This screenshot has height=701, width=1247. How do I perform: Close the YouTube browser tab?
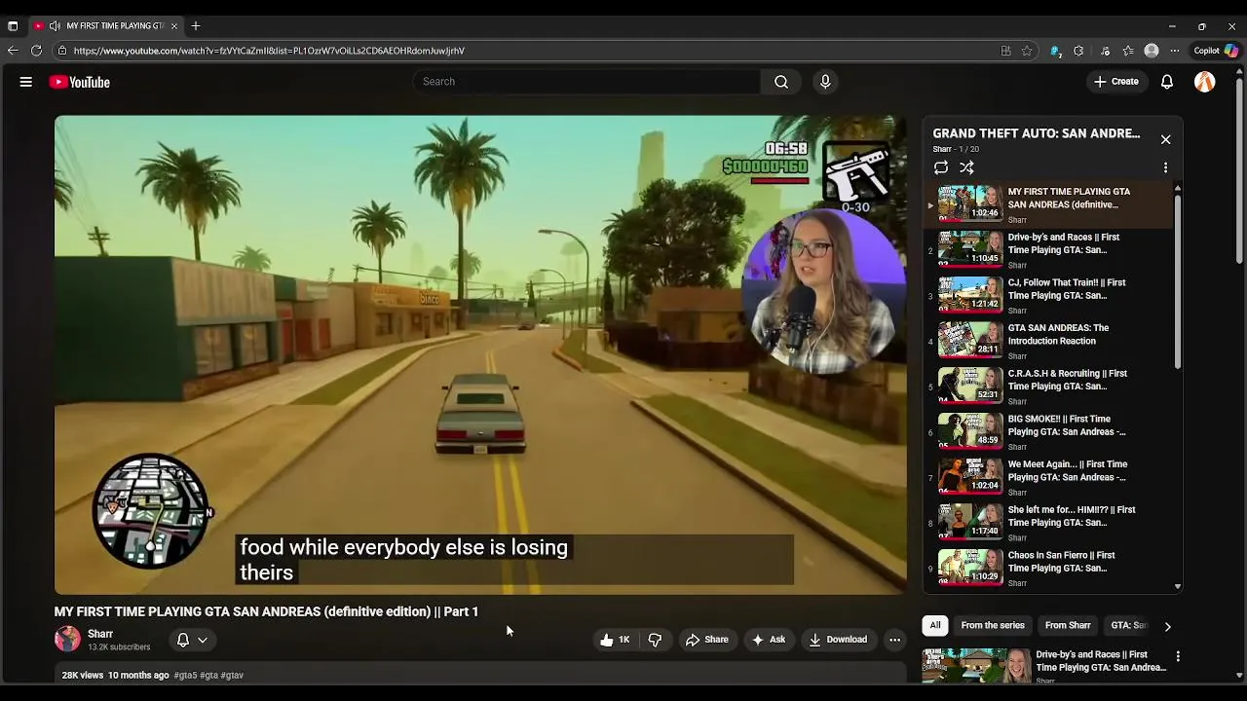click(173, 25)
